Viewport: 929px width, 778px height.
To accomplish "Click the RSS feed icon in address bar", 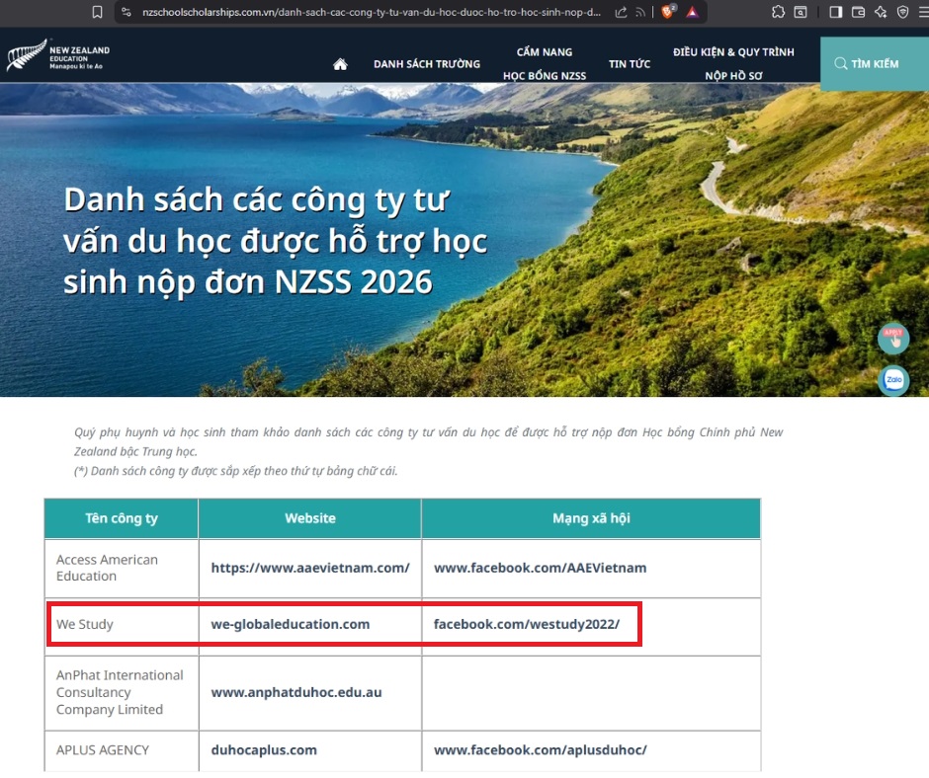I will tap(640, 12).
